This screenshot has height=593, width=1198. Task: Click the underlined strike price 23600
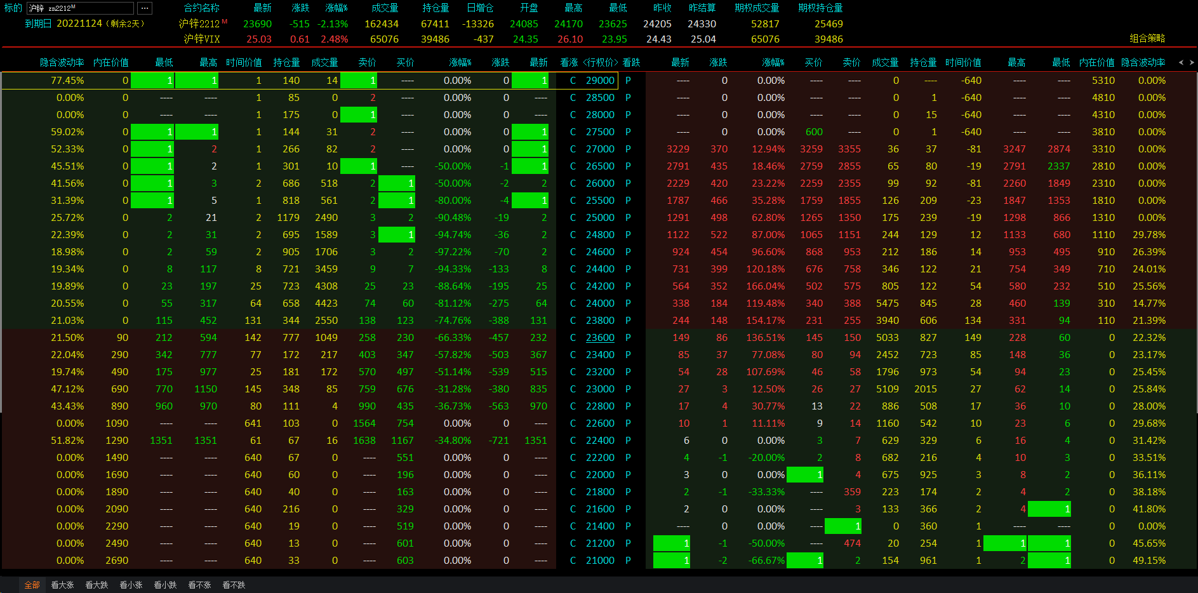(600, 338)
